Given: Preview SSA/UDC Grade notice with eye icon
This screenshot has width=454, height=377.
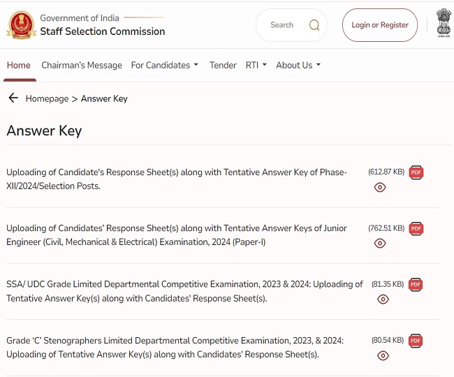Looking at the screenshot, I should pyautogui.click(x=383, y=299).
